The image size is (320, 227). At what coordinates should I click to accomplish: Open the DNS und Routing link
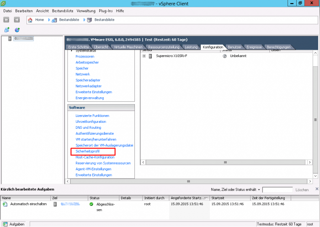click(x=88, y=127)
